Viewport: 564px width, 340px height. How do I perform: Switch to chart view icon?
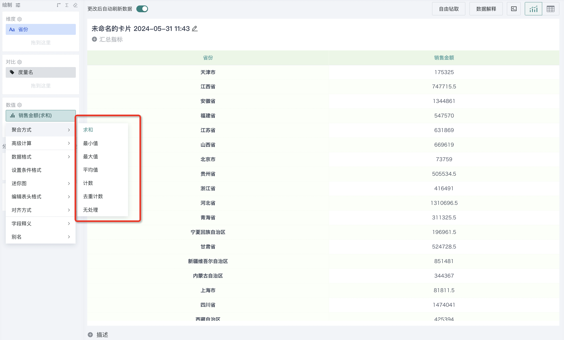tap(533, 9)
